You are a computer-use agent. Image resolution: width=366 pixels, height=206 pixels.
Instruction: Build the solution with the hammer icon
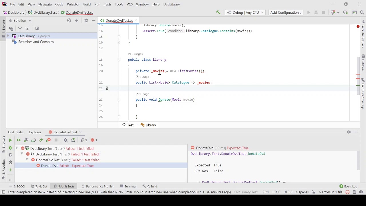click(x=218, y=12)
